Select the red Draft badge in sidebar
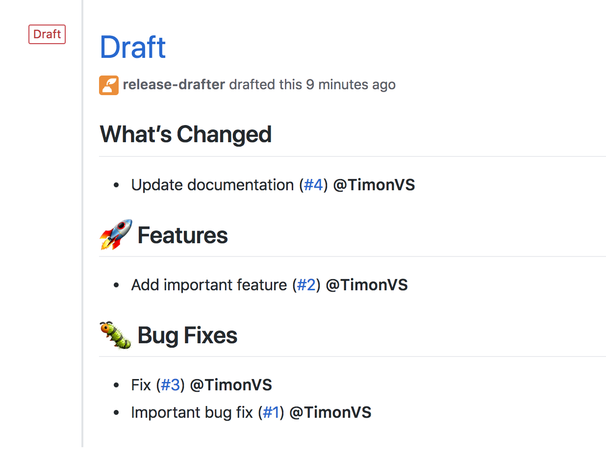This screenshot has height=458, width=606. pos(47,34)
